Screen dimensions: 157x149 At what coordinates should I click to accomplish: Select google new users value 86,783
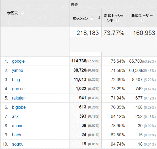coord(136,61)
